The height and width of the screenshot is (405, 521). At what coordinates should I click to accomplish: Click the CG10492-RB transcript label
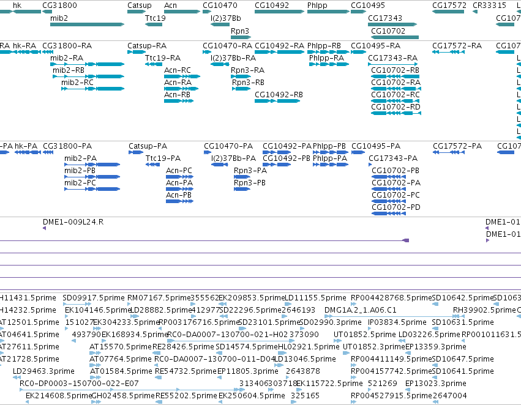[279, 95]
